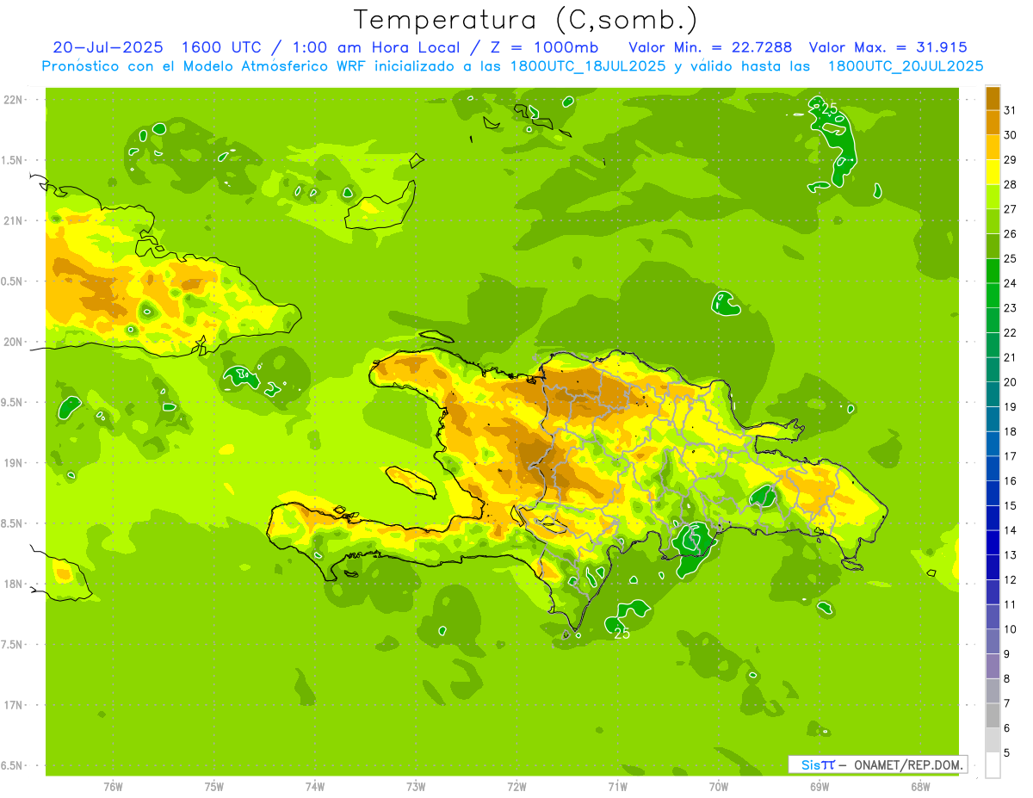Image resolution: width=1033 pixels, height=798 pixels.
Task: Click the "10" value on the color legend
Action: click(x=1011, y=629)
